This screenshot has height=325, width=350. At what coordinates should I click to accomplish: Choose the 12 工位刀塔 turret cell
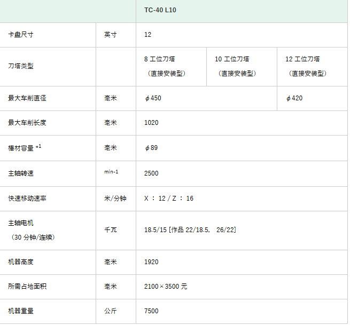point(308,66)
